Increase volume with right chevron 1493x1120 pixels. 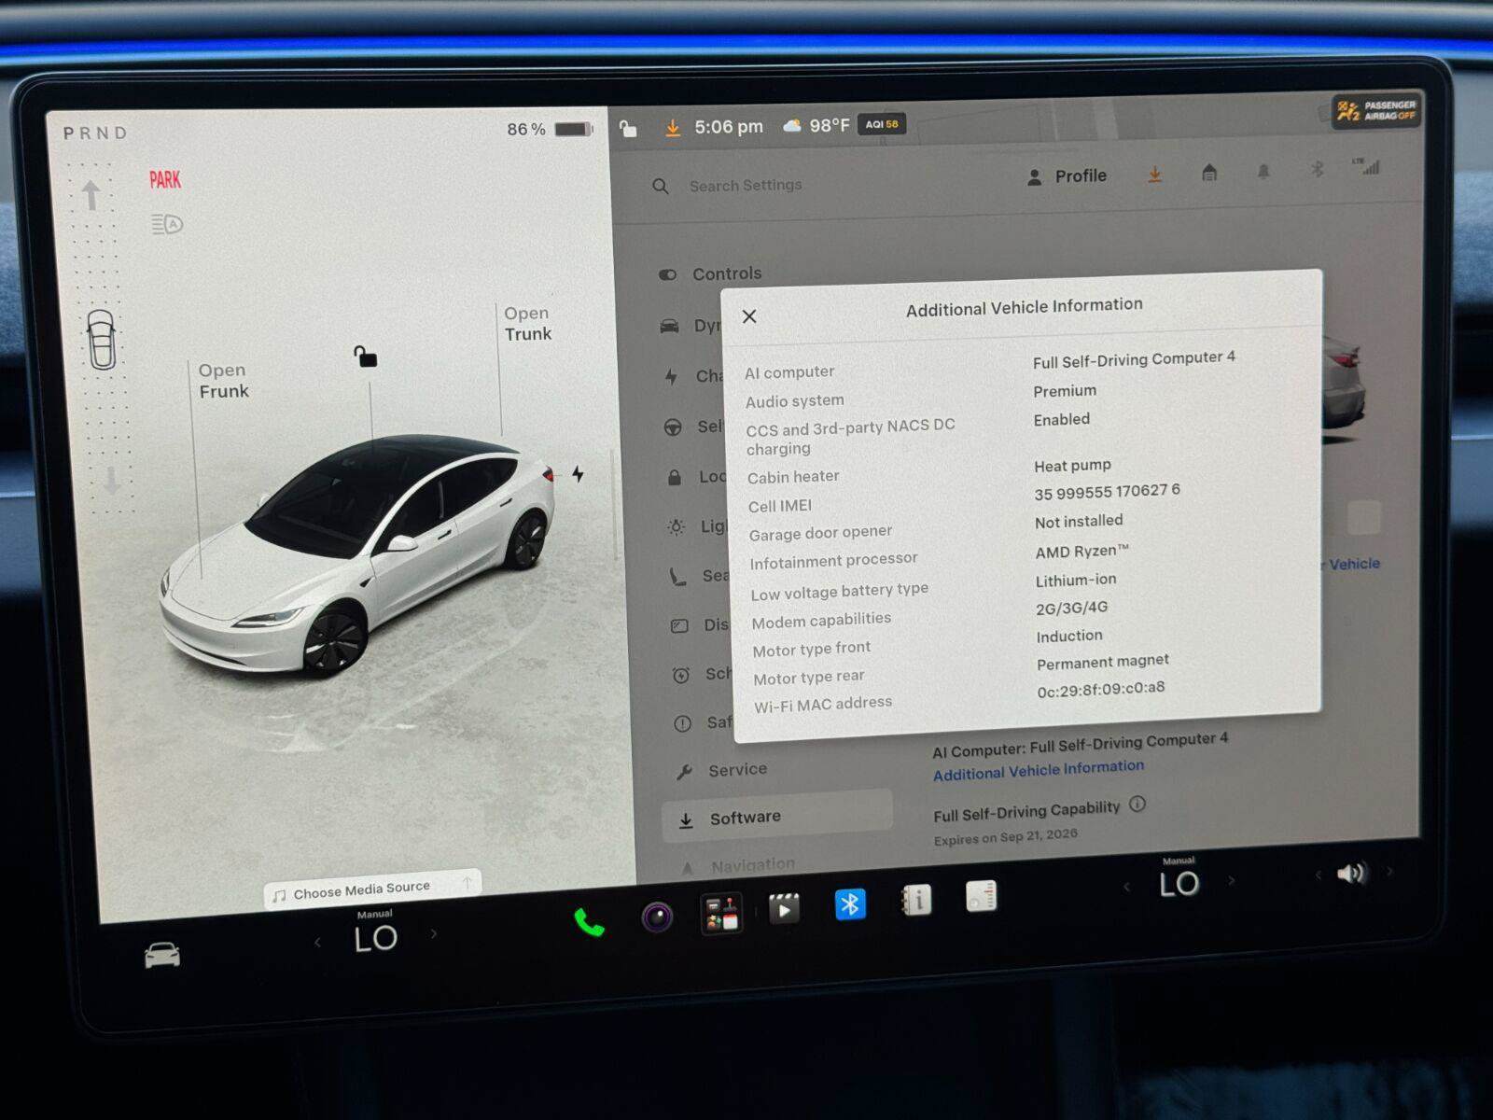[x=1389, y=871]
